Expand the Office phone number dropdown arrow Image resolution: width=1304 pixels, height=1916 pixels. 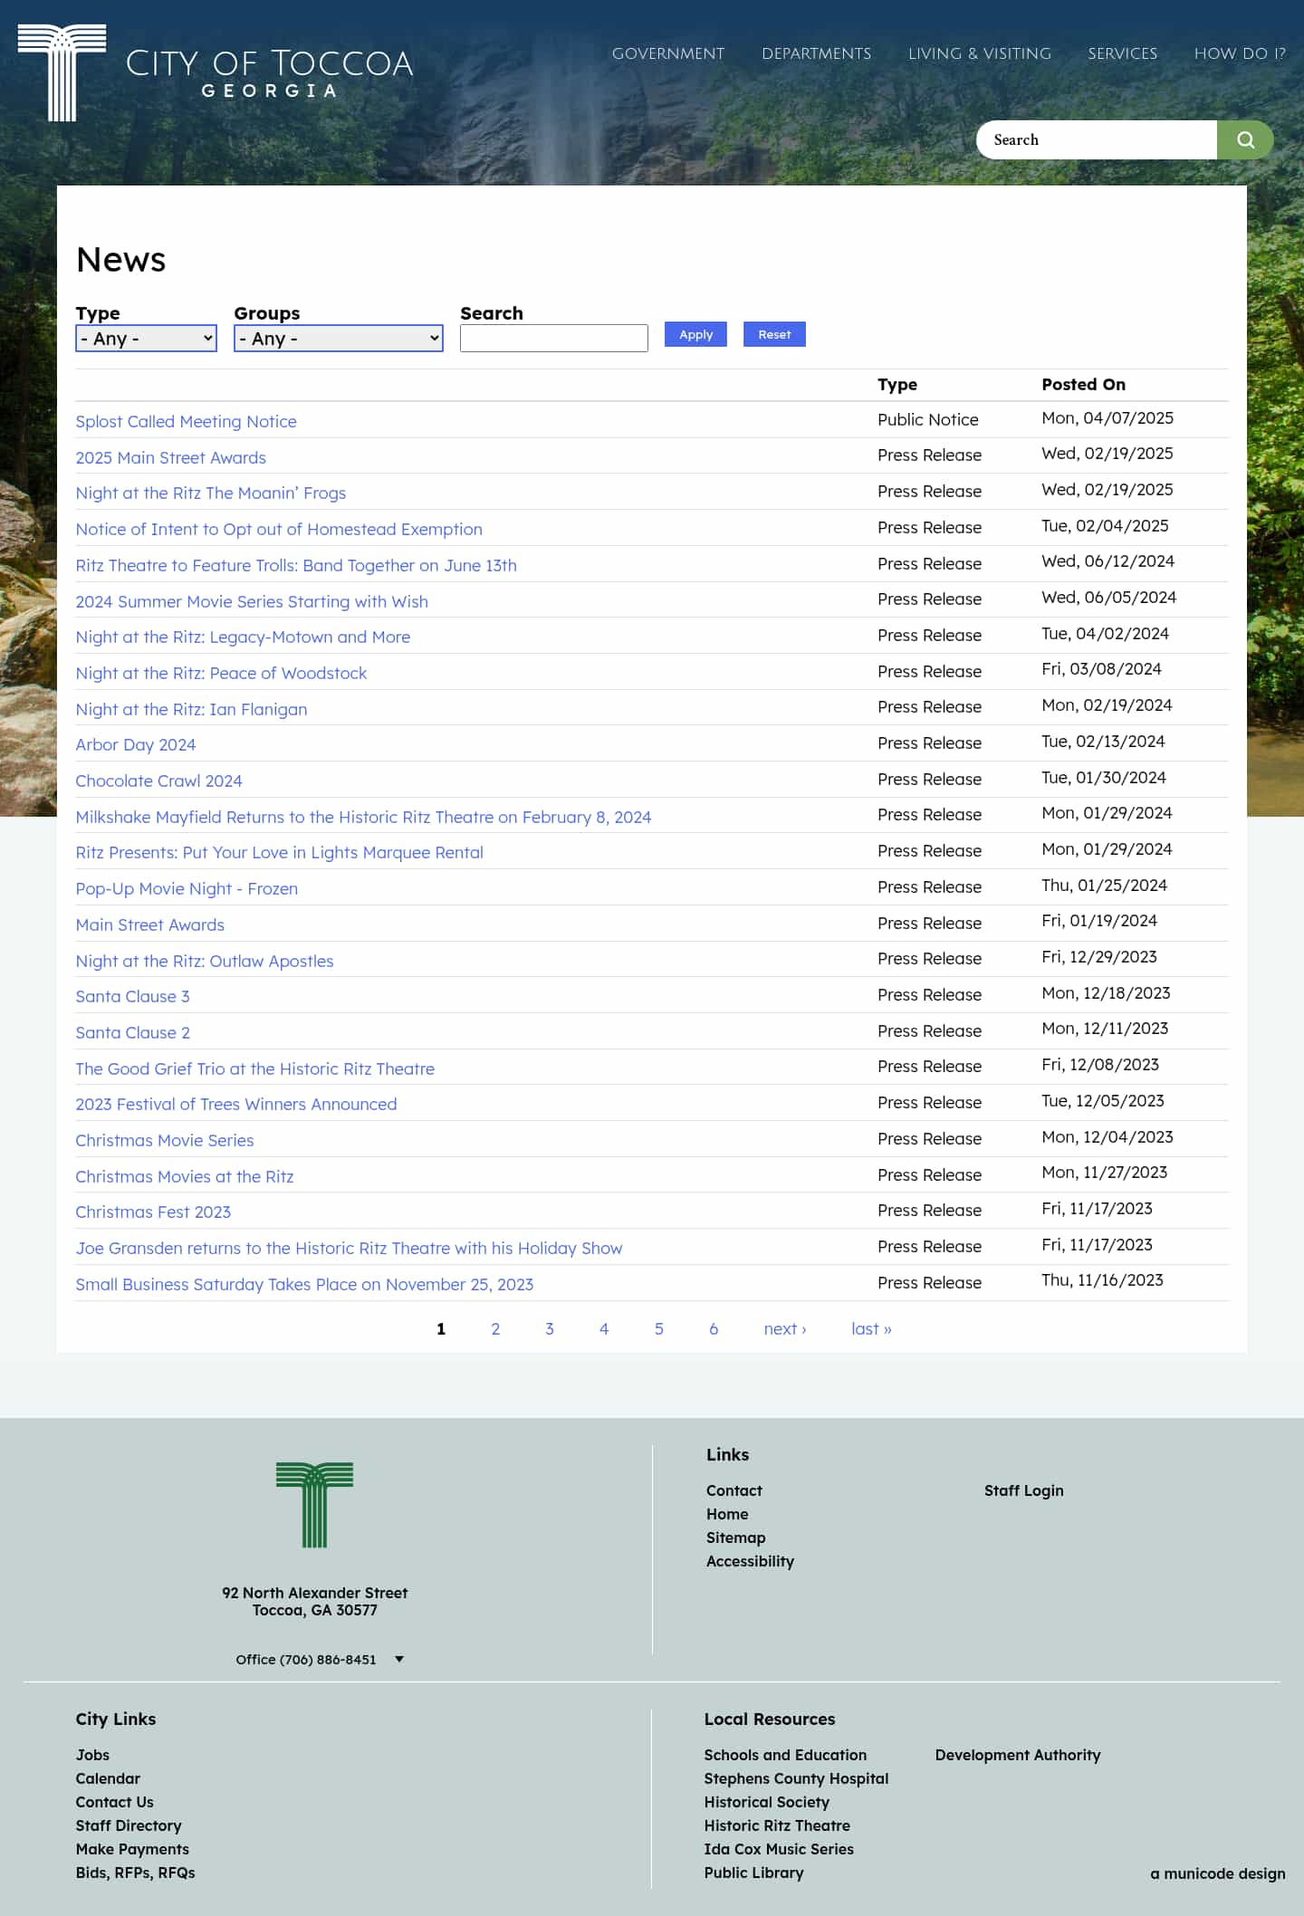point(399,1659)
